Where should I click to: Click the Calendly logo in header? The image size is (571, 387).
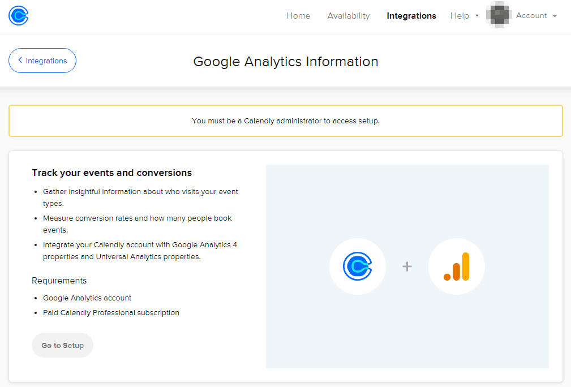pyautogui.click(x=18, y=16)
